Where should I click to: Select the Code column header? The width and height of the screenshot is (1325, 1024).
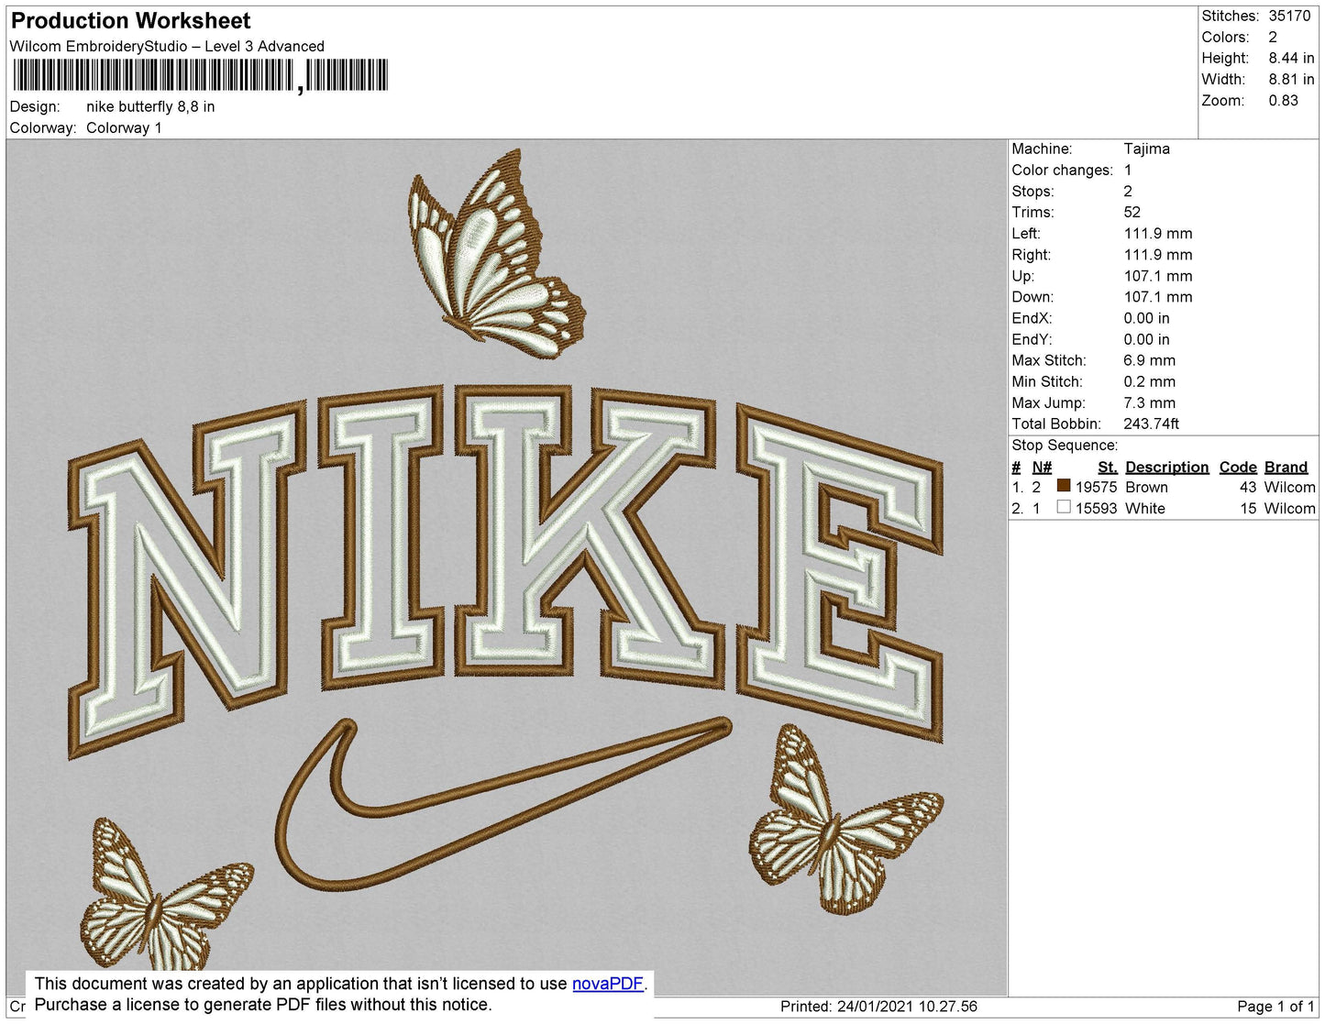(1237, 468)
